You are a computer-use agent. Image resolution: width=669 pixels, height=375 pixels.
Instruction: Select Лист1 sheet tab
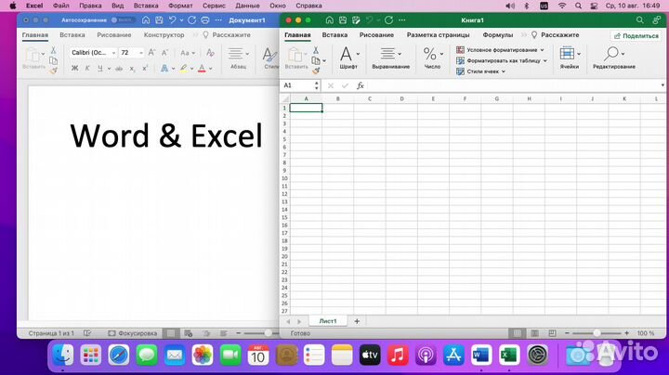[x=328, y=321]
